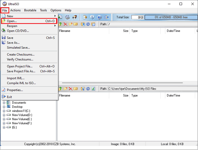Image resolution: width=198 pixels, height=150 pixels.
Task: Choose Create Checksums... menu entry
Action: (29, 55)
